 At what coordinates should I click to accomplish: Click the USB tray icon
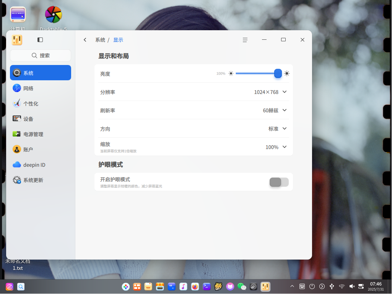pyautogui.click(x=332, y=286)
